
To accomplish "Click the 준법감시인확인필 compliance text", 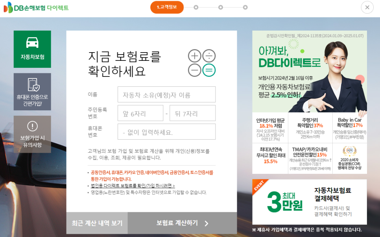I will [x=315, y=36].
